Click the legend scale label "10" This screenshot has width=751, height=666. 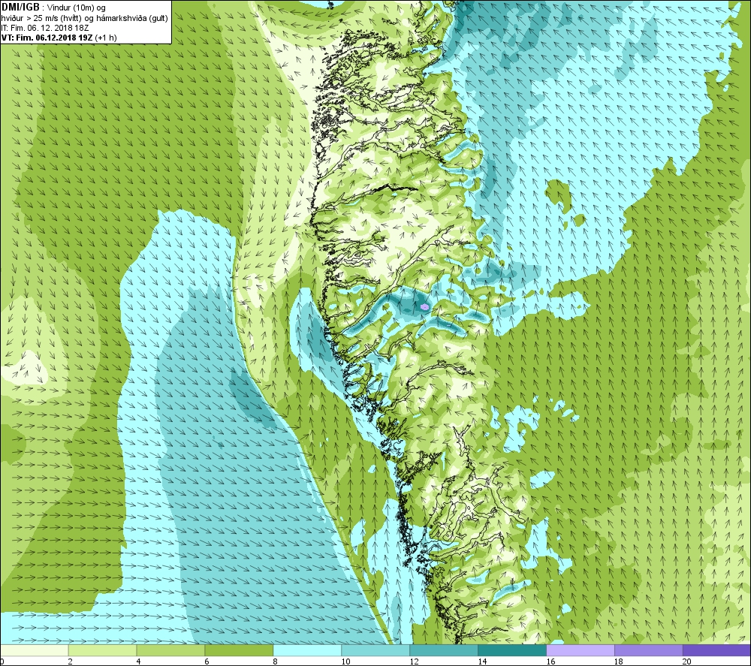coord(345,661)
